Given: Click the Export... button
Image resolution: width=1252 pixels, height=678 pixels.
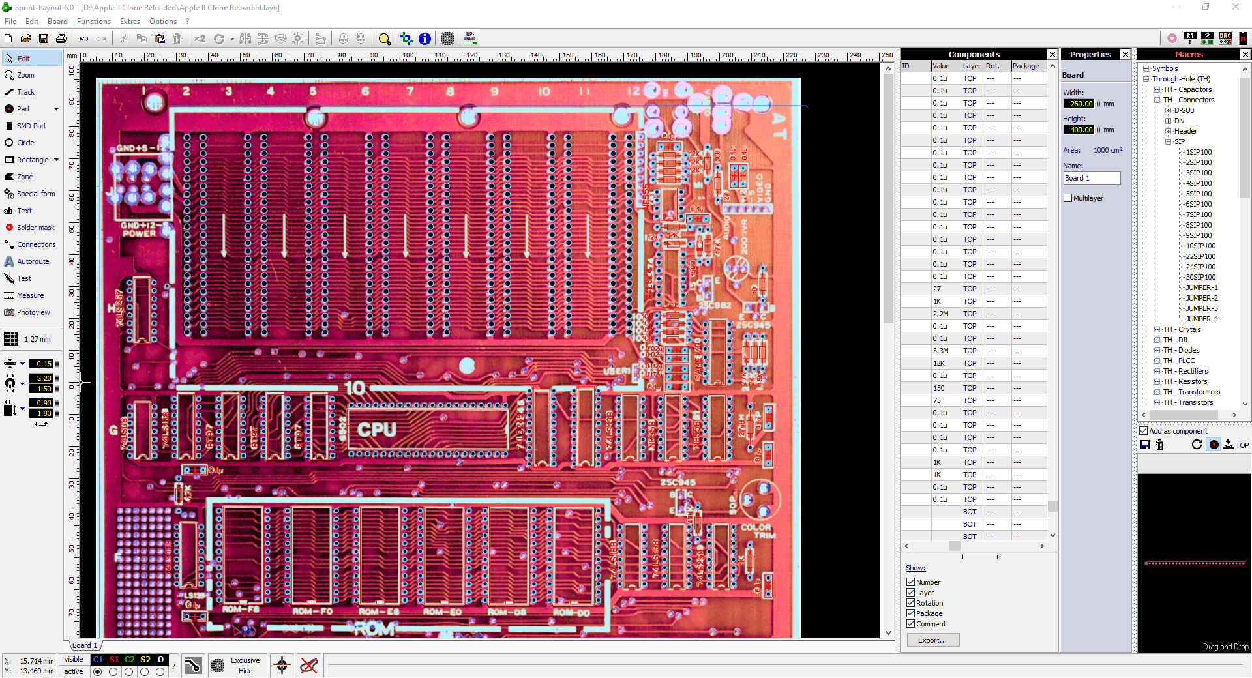Looking at the screenshot, I should click(932, 640).
